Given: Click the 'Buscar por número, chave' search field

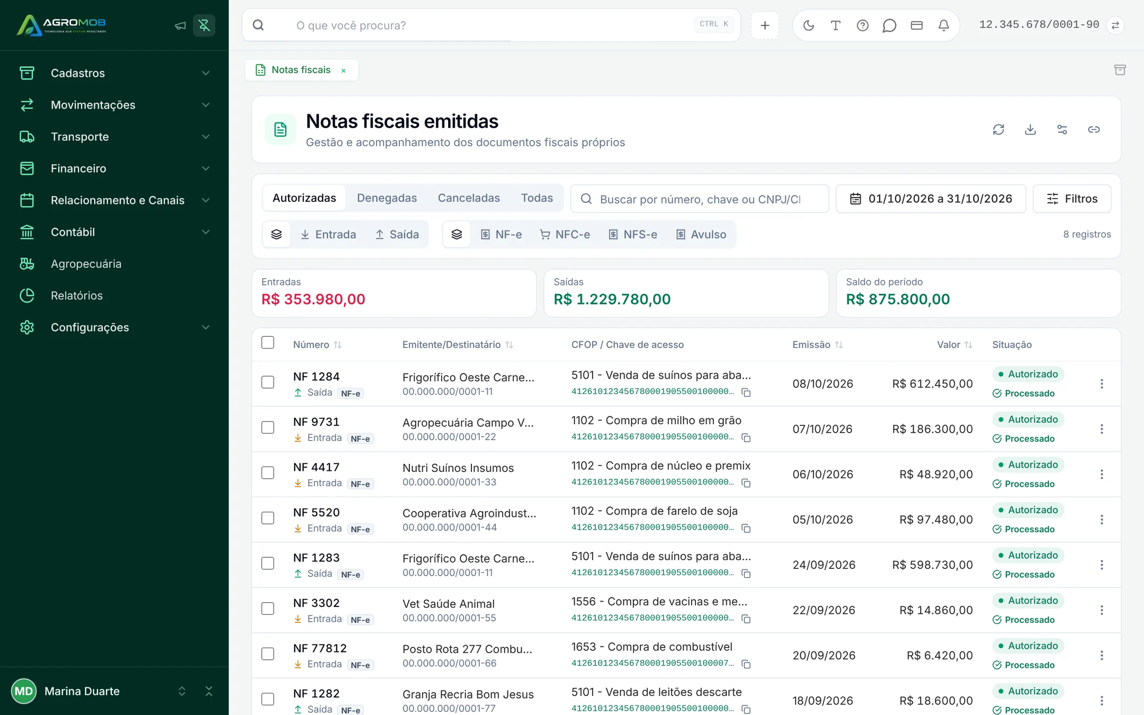Looking at the screenshot, I should (699, 199).
